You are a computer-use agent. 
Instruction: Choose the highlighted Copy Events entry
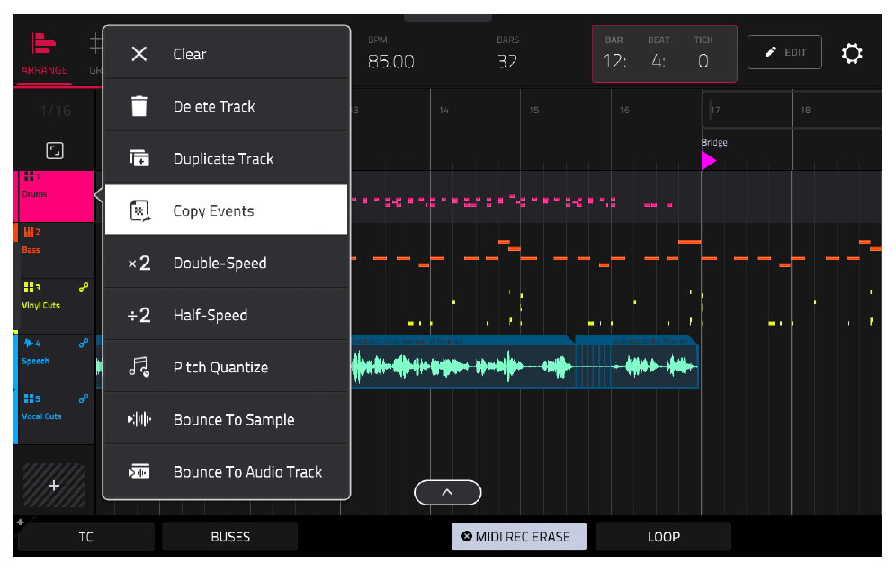227,210
